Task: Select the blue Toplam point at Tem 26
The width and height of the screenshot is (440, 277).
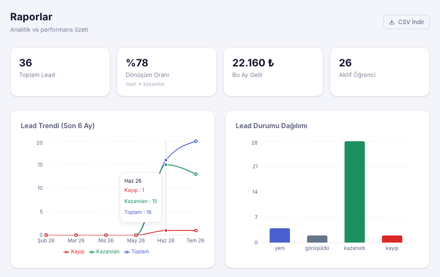Action: tap(196, 141)
